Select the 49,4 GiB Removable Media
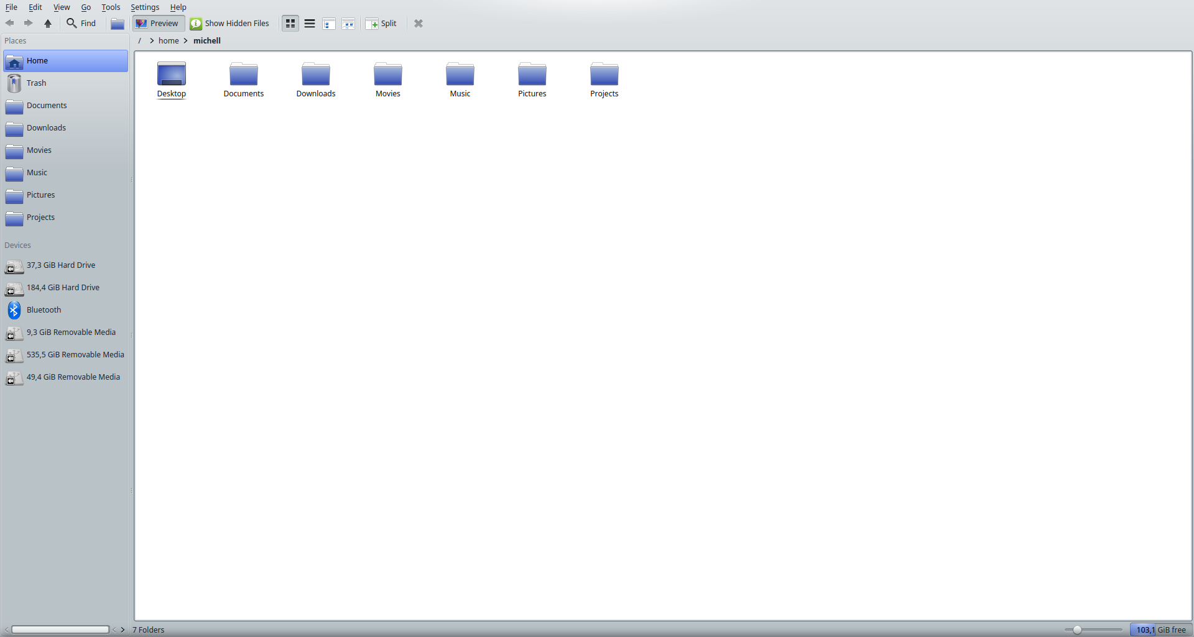Screen dimensions: 1194x637 tap(65, 377)
